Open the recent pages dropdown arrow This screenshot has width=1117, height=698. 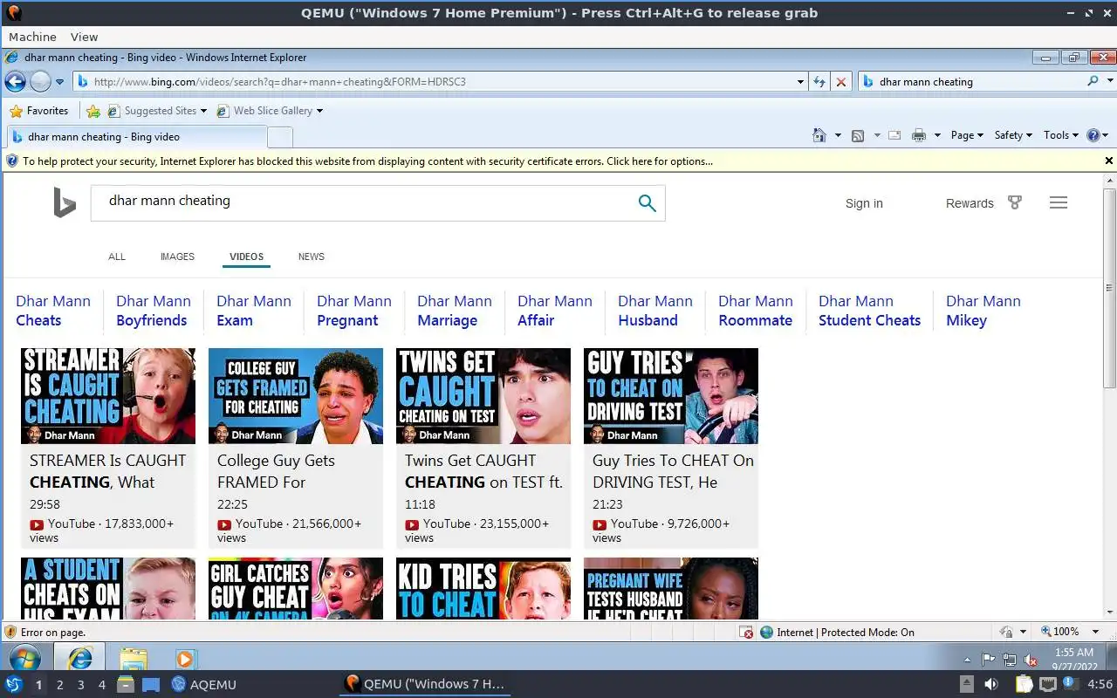59,82
